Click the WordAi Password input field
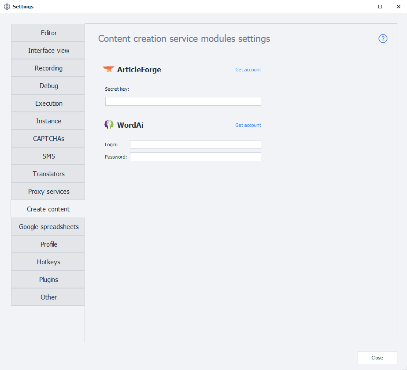 click(195, 157)
